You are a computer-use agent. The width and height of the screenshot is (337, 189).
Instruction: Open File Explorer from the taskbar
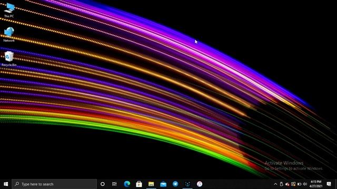click(151, 184)
